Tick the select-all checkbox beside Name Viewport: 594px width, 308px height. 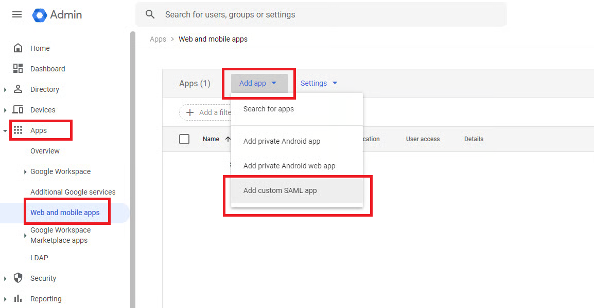tap(184, 139)
